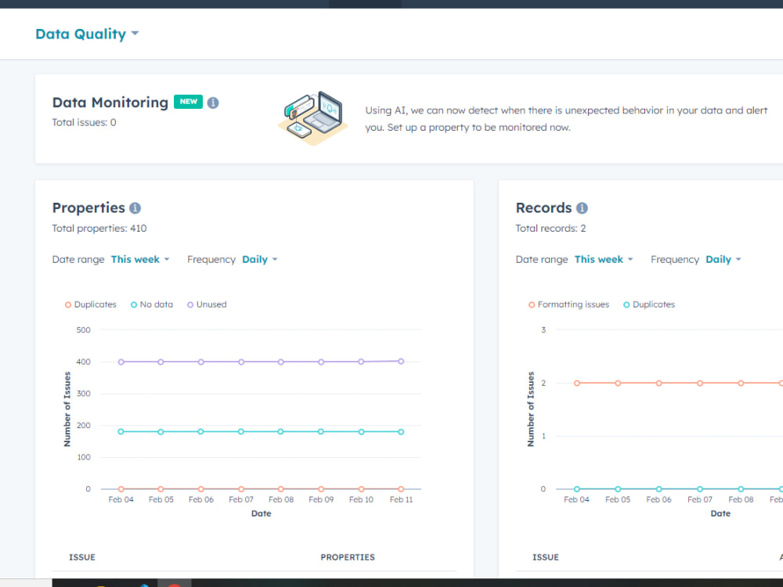Viewport: 783px width, 587px height.
Task: Click the info icon beside Data Monitoring
Action: pos(212,102)
